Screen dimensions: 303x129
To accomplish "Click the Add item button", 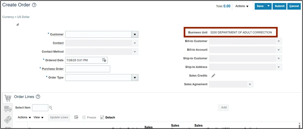I will tap(224, 107).
